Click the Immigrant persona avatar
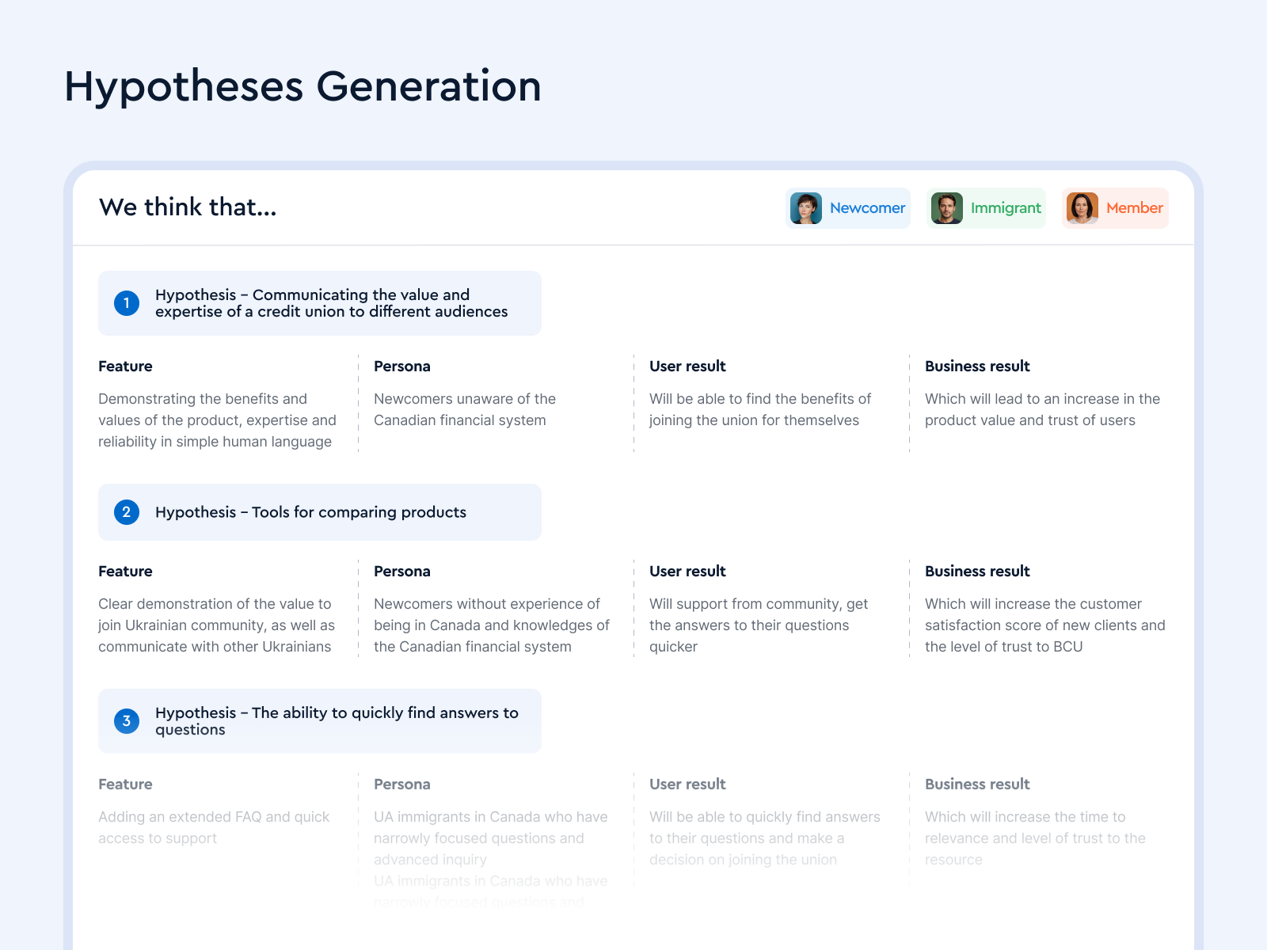Screen dimensions: 1267x950 tap(946, 208)
